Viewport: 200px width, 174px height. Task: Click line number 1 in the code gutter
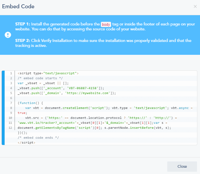(11, 73)
